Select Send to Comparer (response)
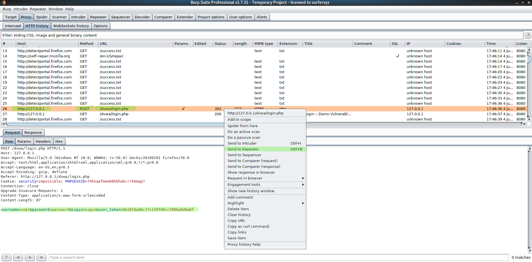The height and width of the screenshot is (262, 532). point(265,166)
